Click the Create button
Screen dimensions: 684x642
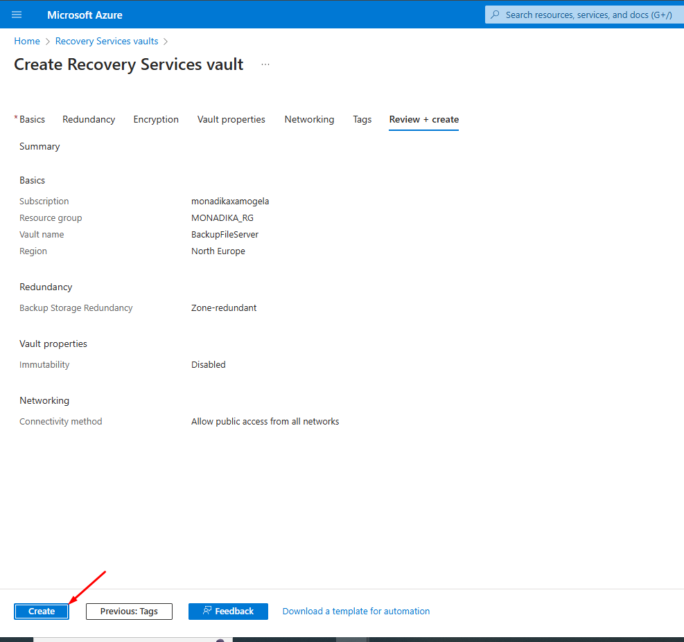pos(42,611)
